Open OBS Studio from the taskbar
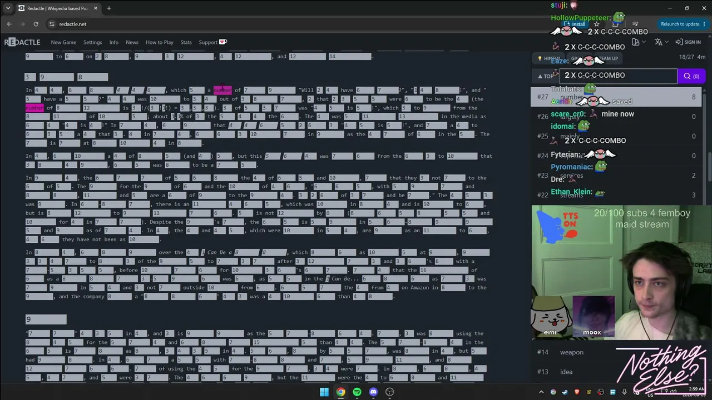 (390, 392)
